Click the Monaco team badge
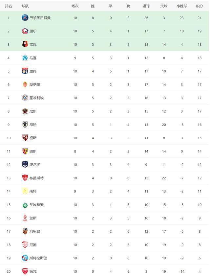 (x=25, y=84)
